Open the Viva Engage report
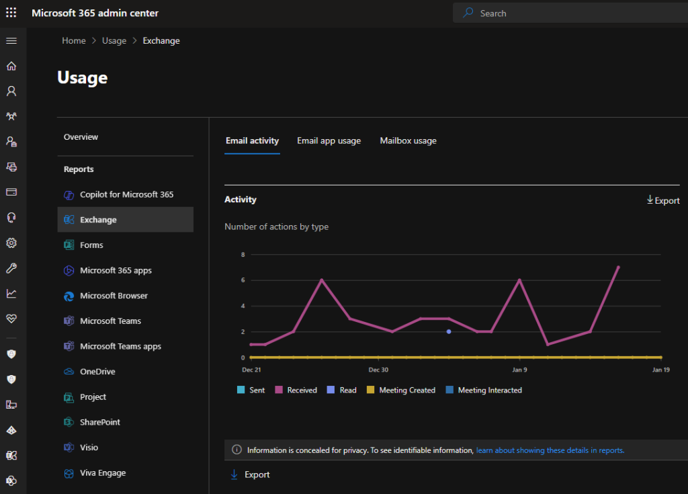The image size is (688, 494). point(126,473)
